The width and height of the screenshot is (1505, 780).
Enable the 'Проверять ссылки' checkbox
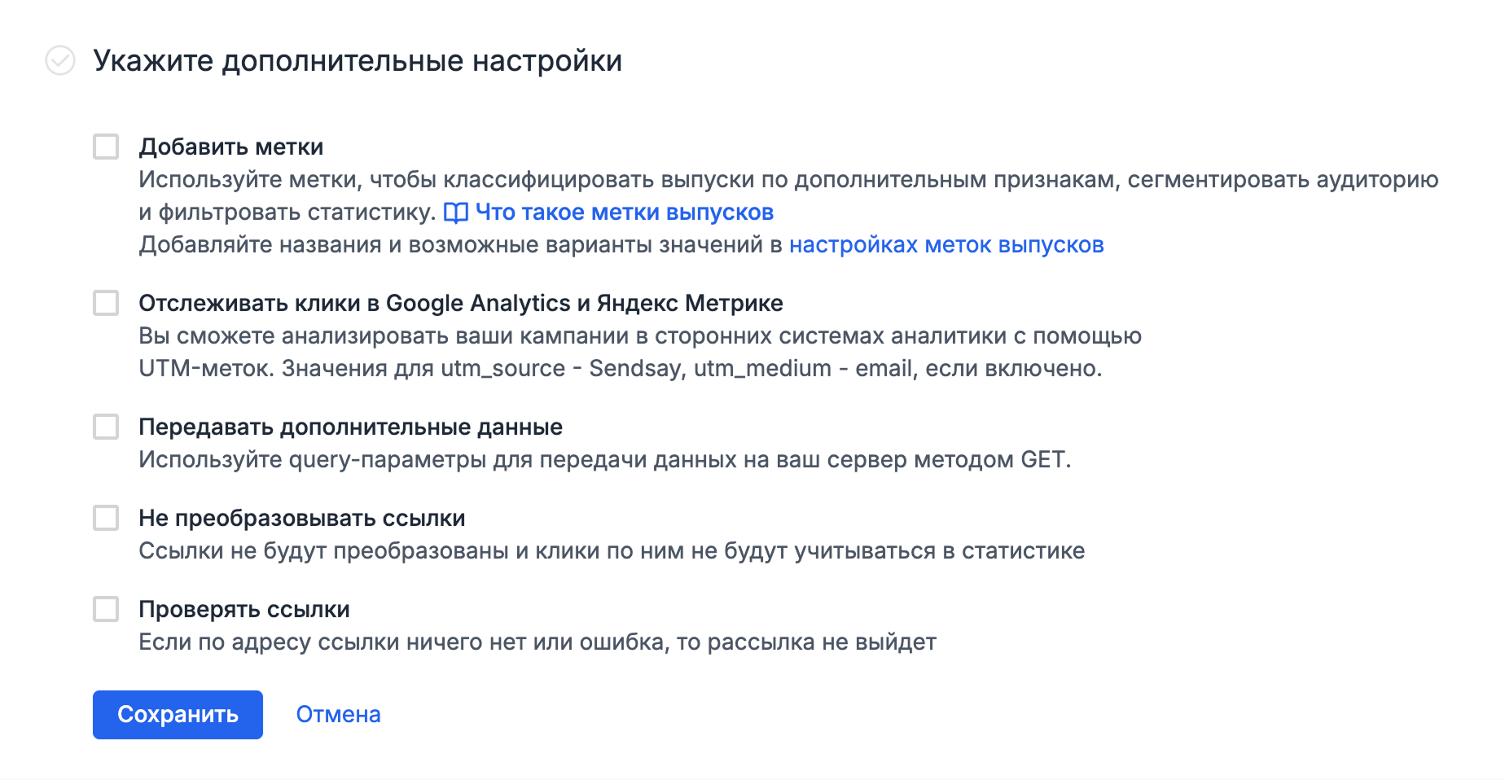tap(106, 609)
